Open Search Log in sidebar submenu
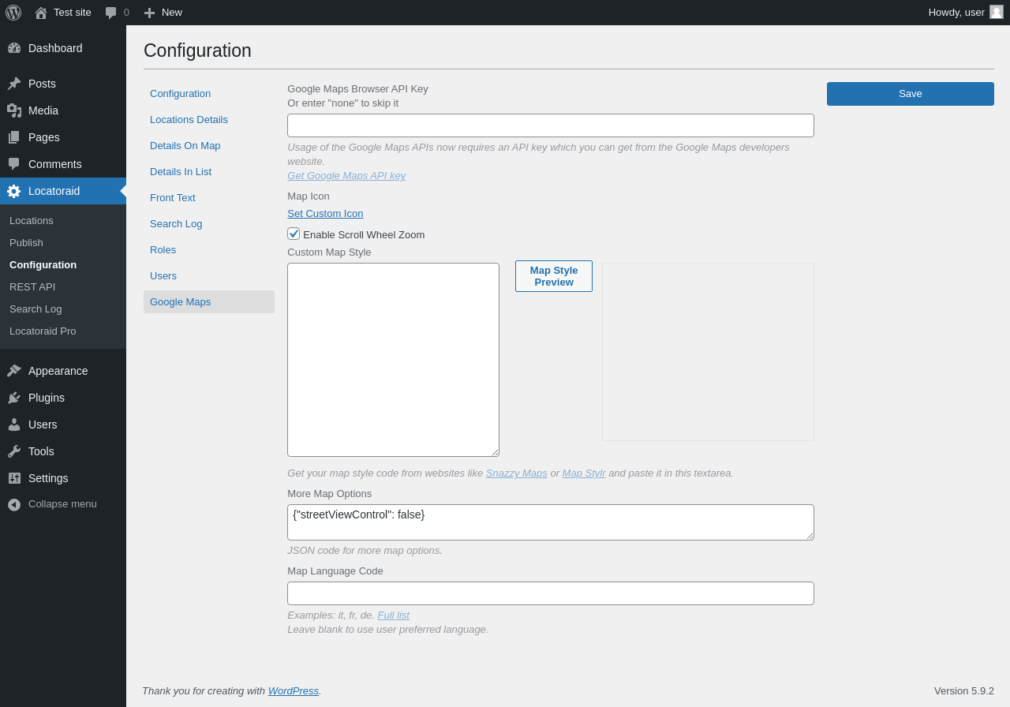 pyautogui.click(x=36, y=309)
